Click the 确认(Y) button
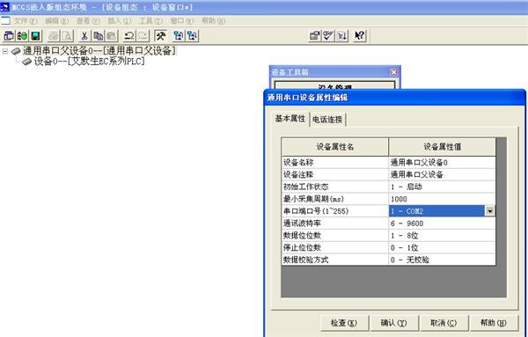 pyautogui.click(x=393, y=323)
